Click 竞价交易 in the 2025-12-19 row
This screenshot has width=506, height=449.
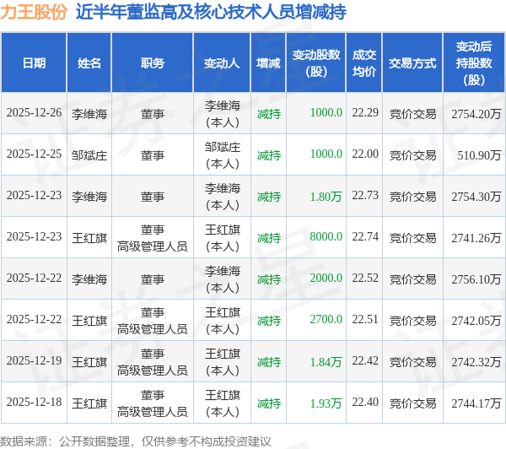pos(412,362)
